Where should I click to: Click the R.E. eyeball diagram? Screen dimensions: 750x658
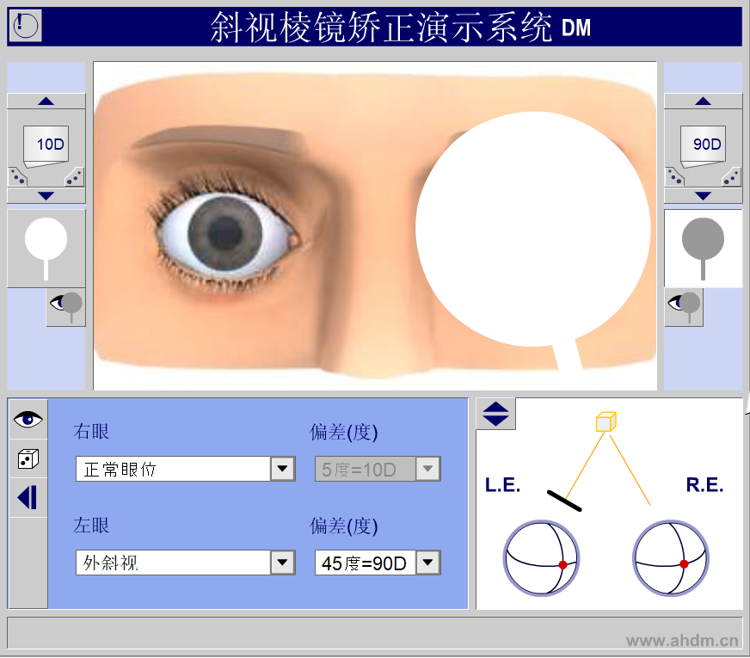(671, 558)
